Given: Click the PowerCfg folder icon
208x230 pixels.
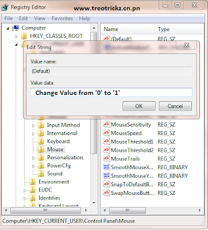Looking at the screenshot, I should [41, 166].
